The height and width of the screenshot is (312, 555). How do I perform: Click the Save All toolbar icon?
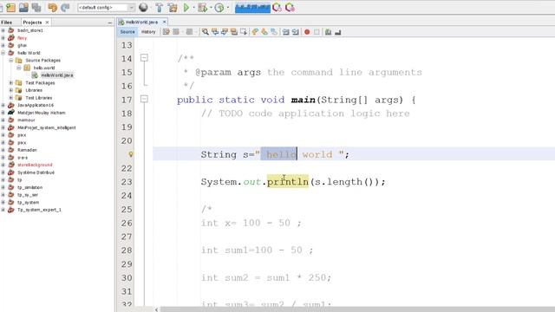click(36, 7)
